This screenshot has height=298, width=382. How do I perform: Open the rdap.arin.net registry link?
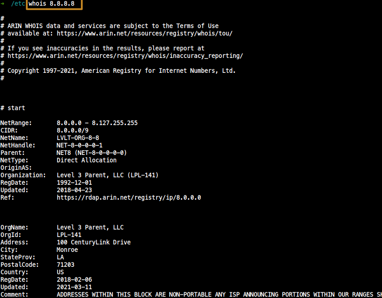[129, 197]
